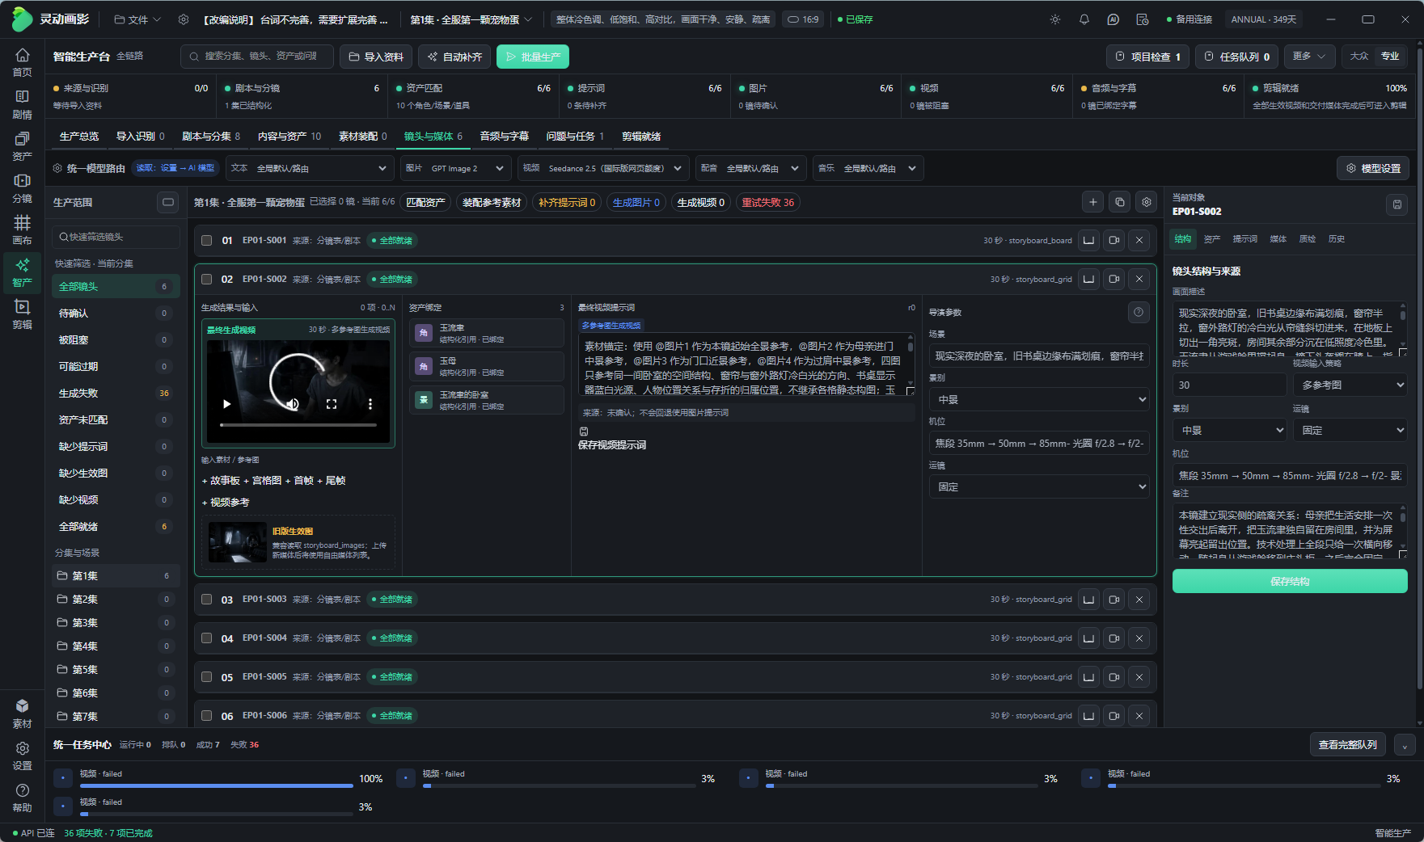Image resolution: width=1424 pixels, height=842 pixels.
Task: Open the 文本 全局默认/路由 dropdown
Action: [x=310, y=168]
